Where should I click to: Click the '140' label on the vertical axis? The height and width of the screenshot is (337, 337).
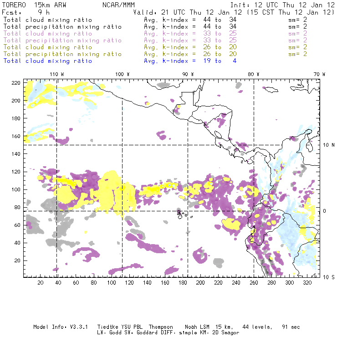point(16,154)
